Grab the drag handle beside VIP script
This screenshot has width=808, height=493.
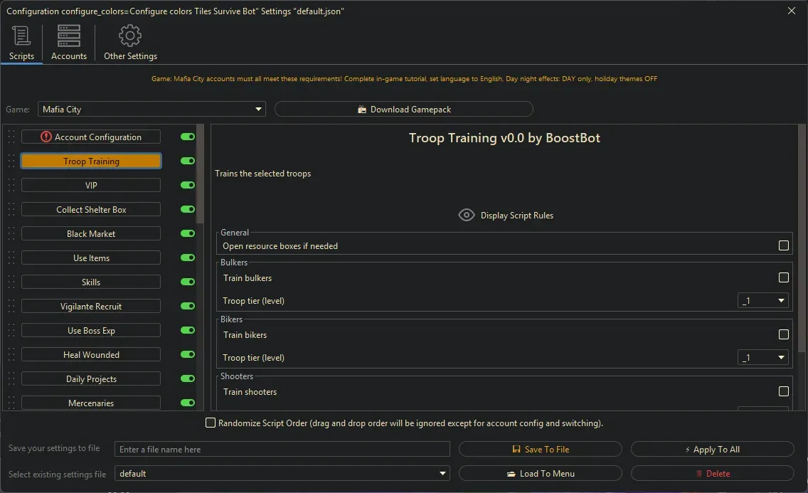[x=11, y=186]
